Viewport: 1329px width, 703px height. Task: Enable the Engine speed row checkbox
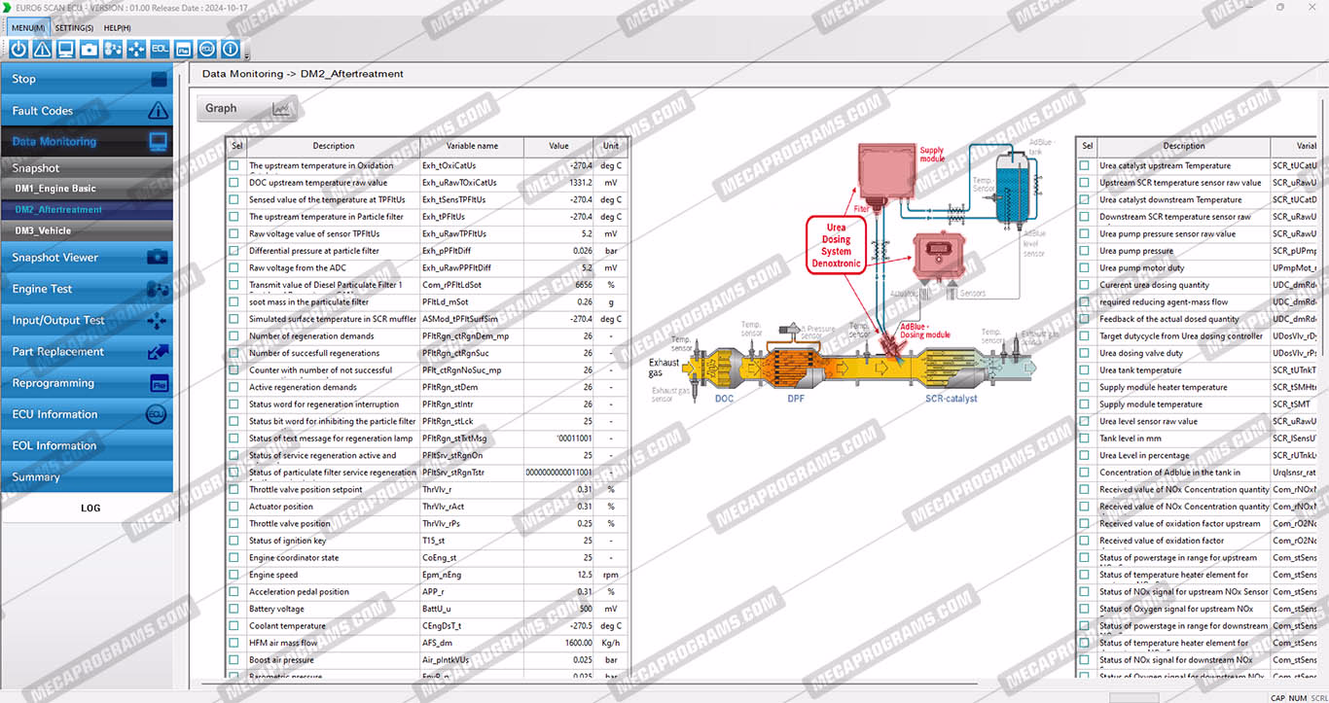pyautogui.click(x=233, y=575)
